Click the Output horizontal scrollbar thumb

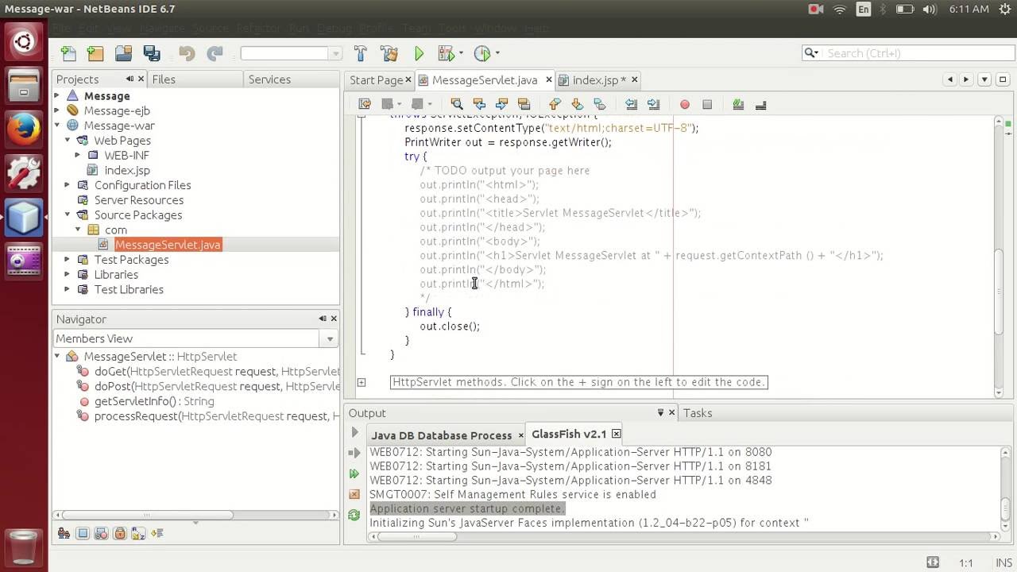click(416, 536)
